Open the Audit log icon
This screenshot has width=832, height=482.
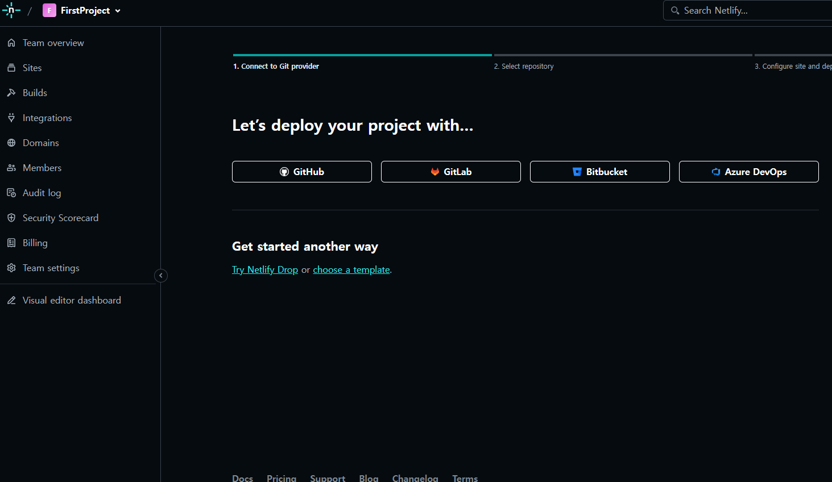point(11,192)
